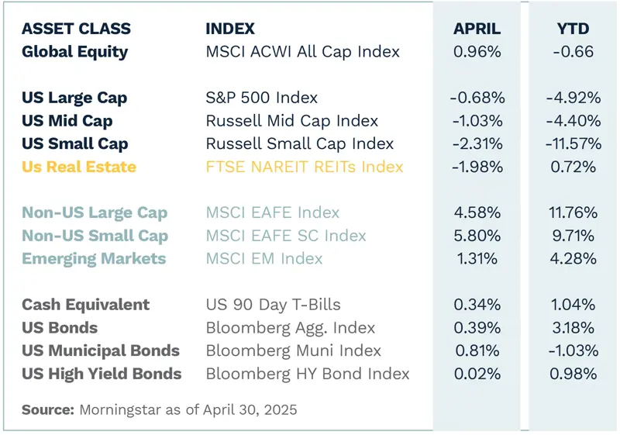Screen dimensions: 620x435
Task: Select the MSCI ACWI All Cap Index text
Action: coord(302,53)
